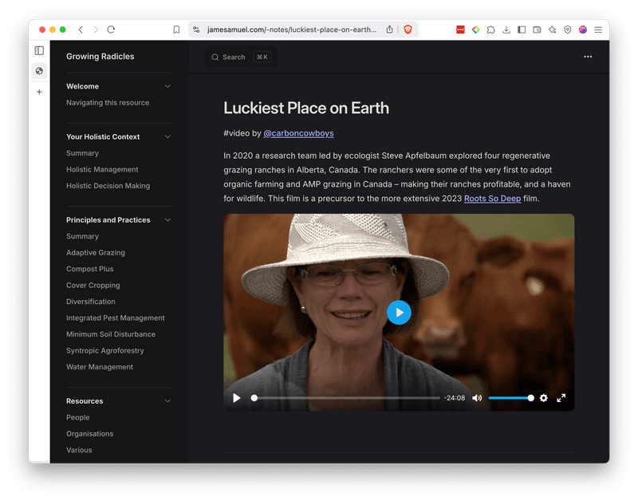Open the Roots So Deep link
This screenshot has height=501, width=638.
tap(492, 199)
